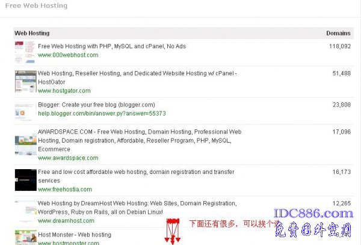This screenshot has height=245, width=361.
Task: Click the 000webhost site thumbnail
Action: point(25,53)
